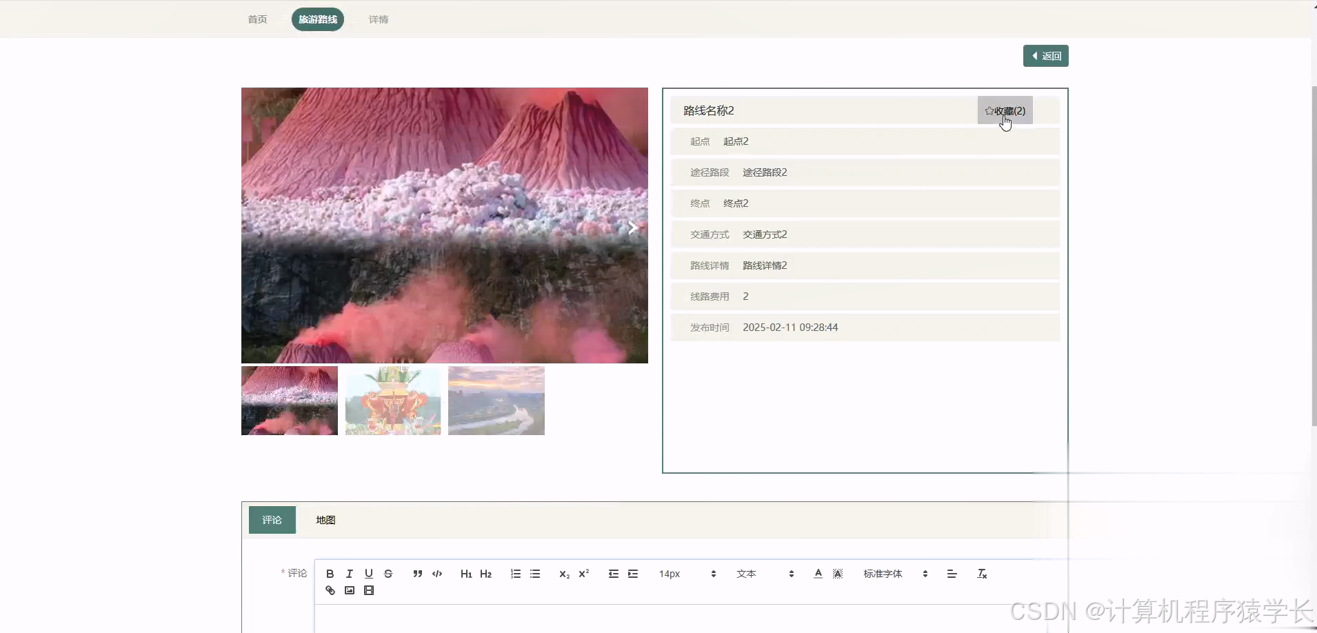1317x633 pixels.
Task: Click the 终点2 value
Action: [x=736, y=203]
